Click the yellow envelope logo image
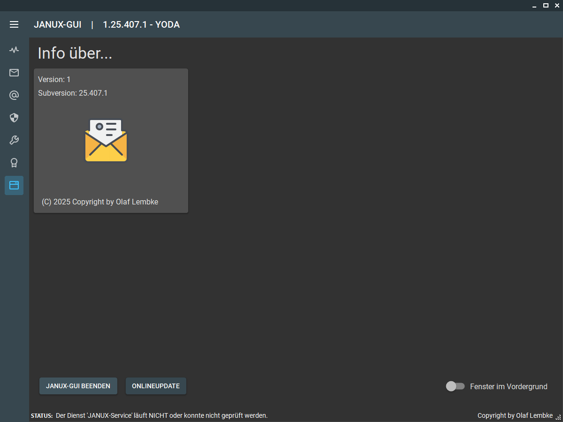Screen dimensions: 563x422 click(106, 141)
